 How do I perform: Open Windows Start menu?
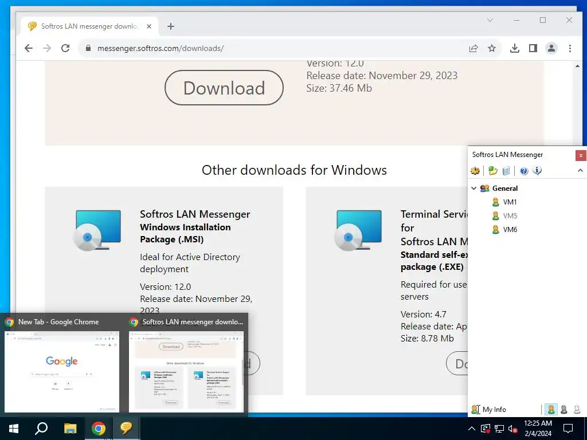(14, 429)
